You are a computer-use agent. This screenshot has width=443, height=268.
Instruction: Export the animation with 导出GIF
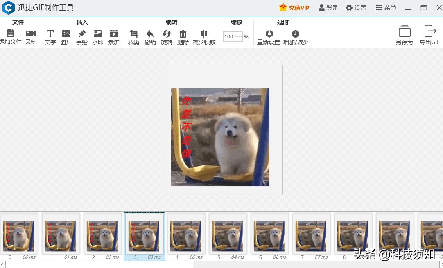pos(429,35)
